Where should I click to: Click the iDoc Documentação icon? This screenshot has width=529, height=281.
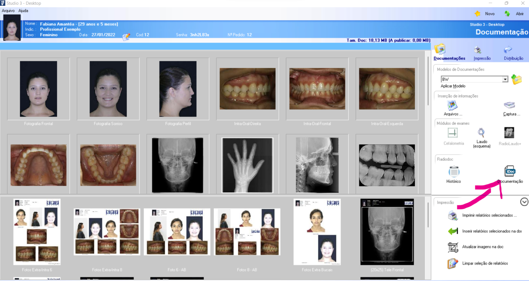tap(510, 171)
